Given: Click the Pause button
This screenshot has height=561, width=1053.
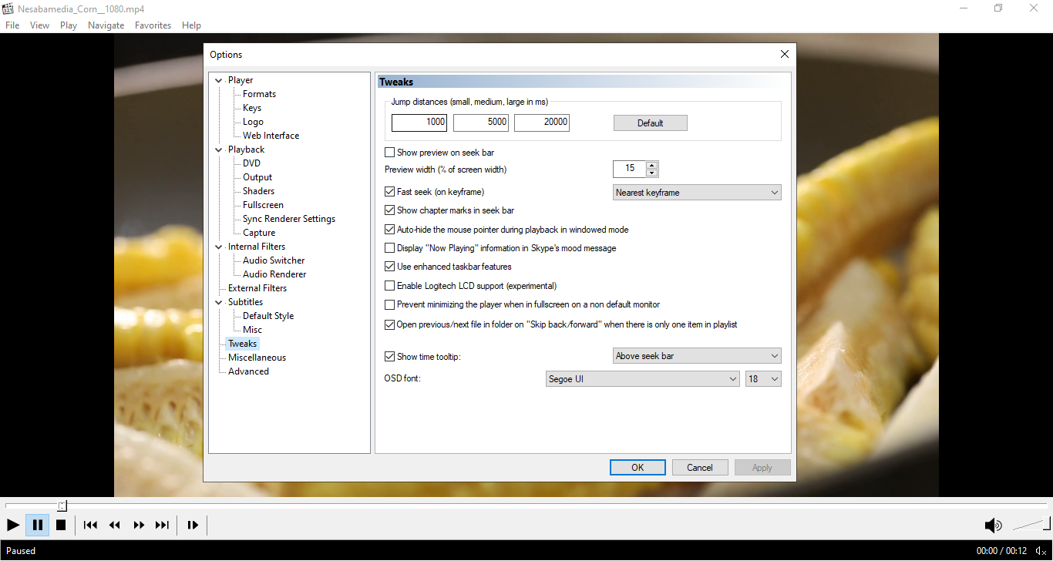Looking at the screenshot, I should click(37, 525).
